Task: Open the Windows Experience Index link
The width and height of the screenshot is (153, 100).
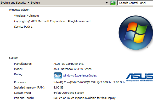Action: click(80, 75)
